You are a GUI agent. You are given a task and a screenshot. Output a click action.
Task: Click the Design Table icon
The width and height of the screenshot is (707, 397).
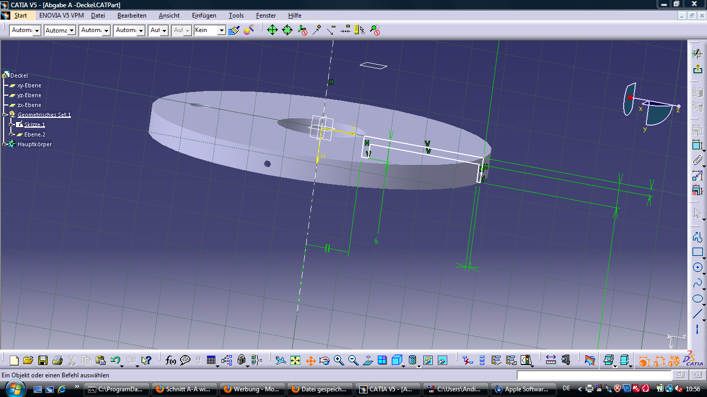click(211, 360)
